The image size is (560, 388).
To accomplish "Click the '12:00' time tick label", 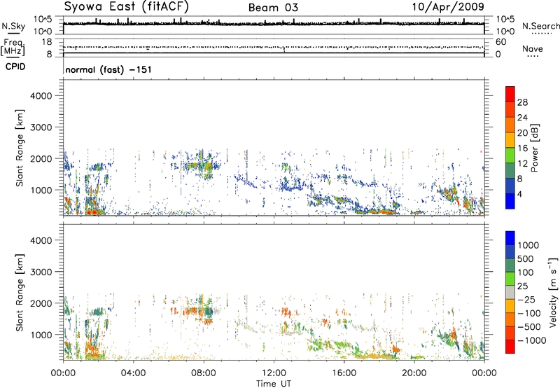I will 274,373.
